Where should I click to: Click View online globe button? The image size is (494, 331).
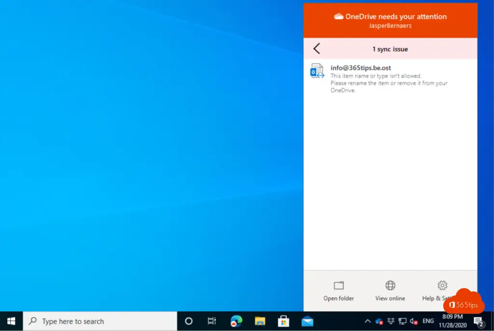(x=390, y=291)
